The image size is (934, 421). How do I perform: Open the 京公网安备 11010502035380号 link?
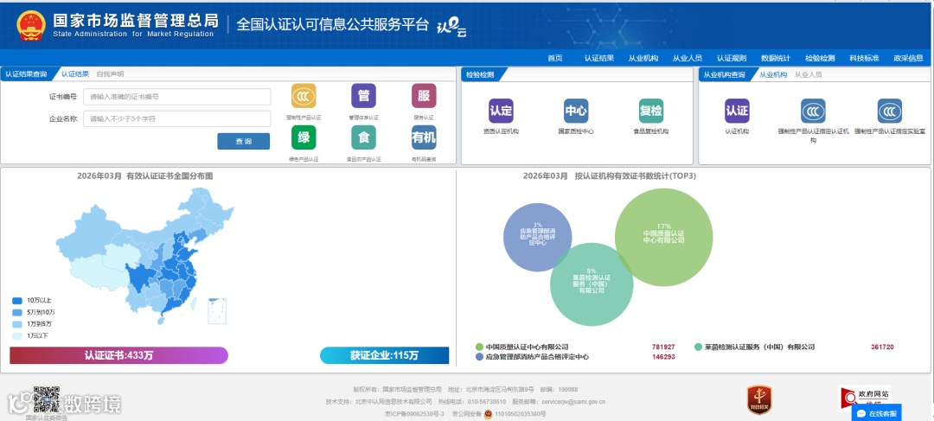point(499,414)
